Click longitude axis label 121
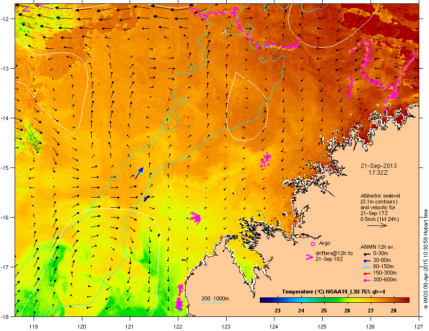Screen dimensions: 429x331 tap(130, 326)
